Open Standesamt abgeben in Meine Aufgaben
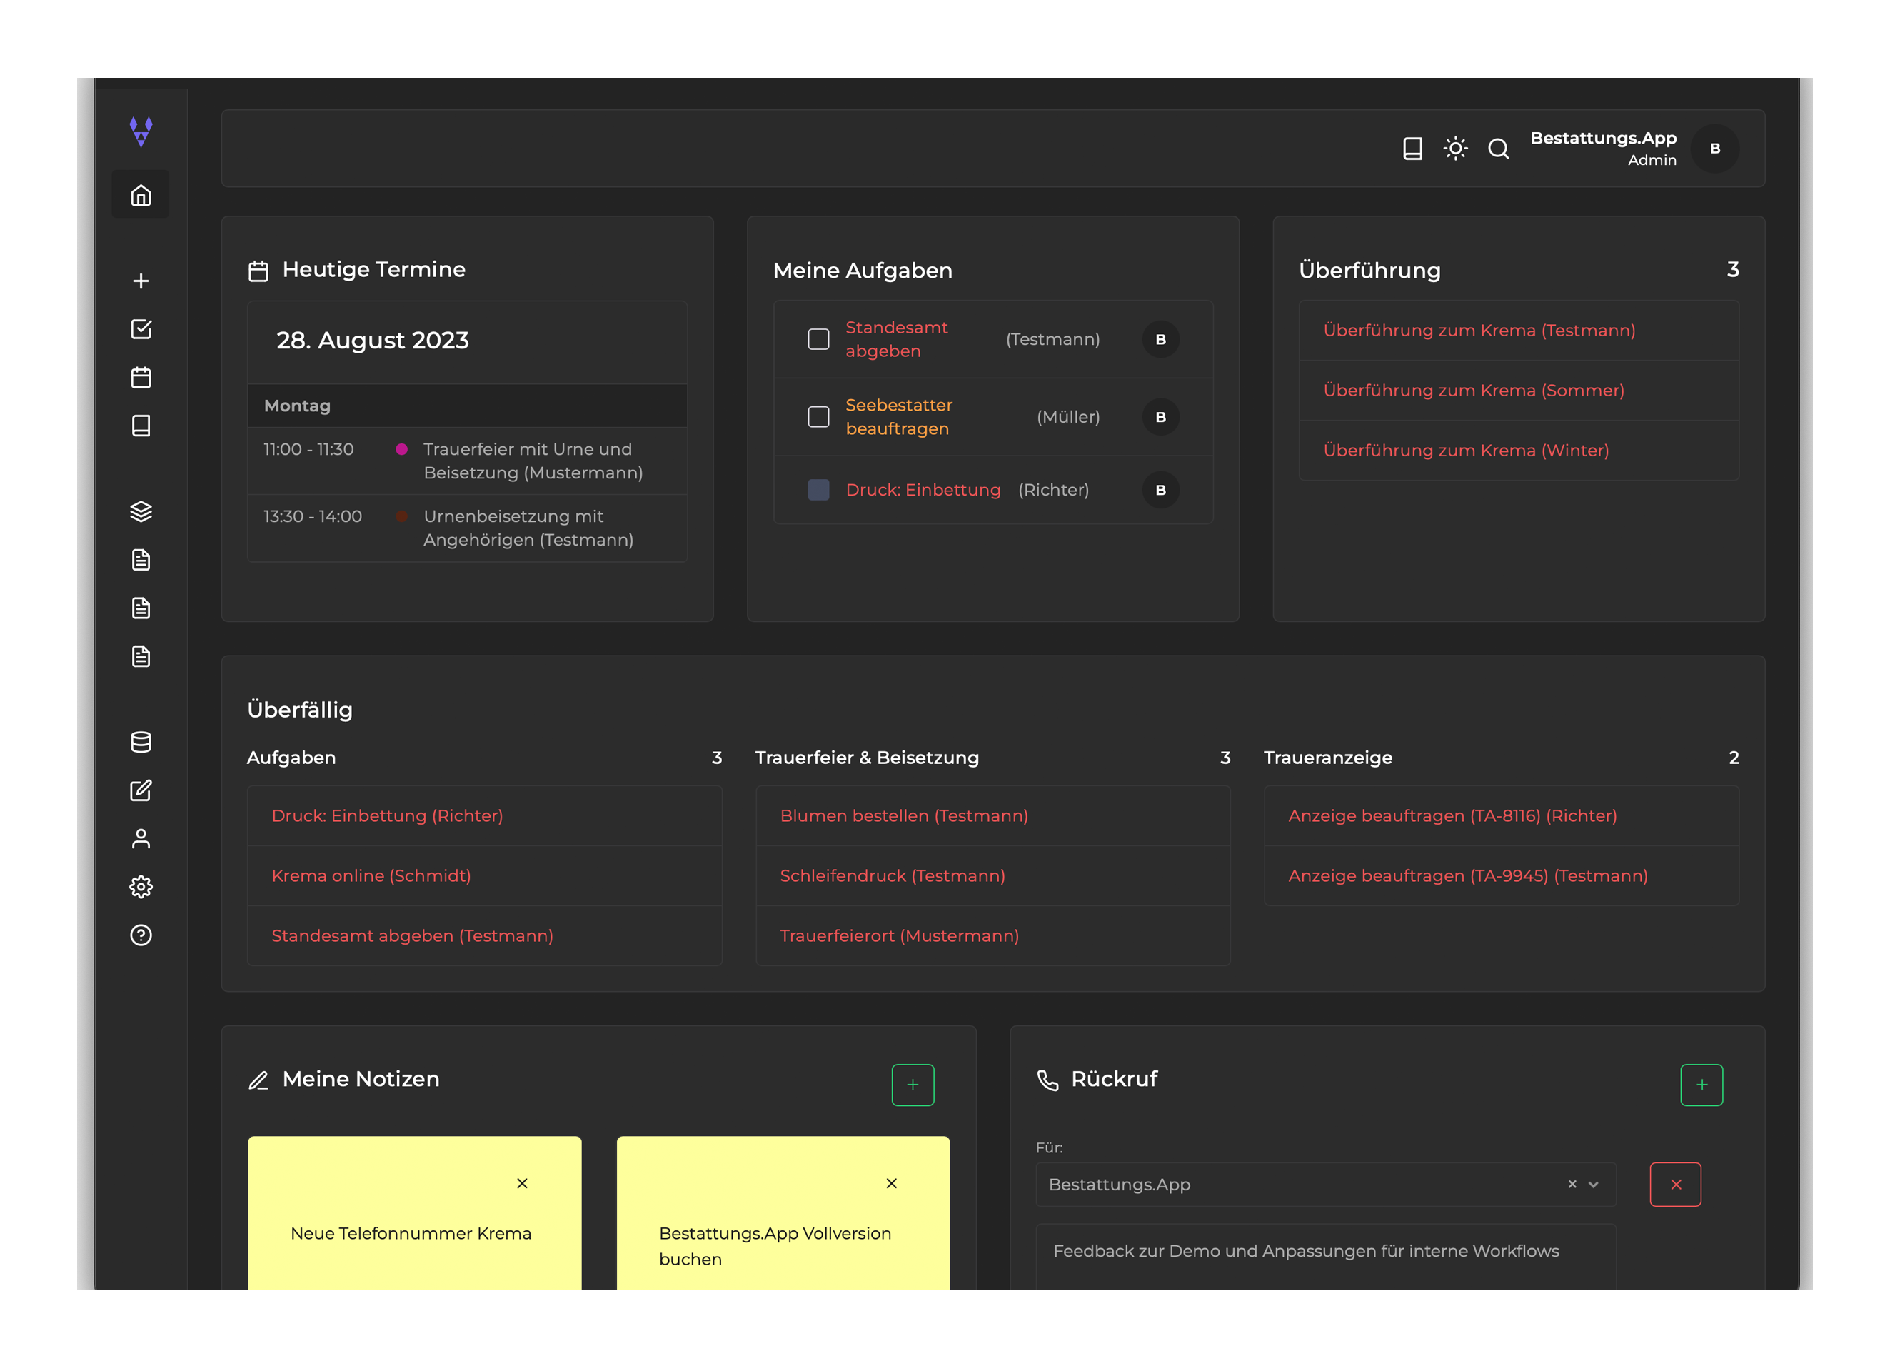The image size is (1885, 1371). coord(897,339)
